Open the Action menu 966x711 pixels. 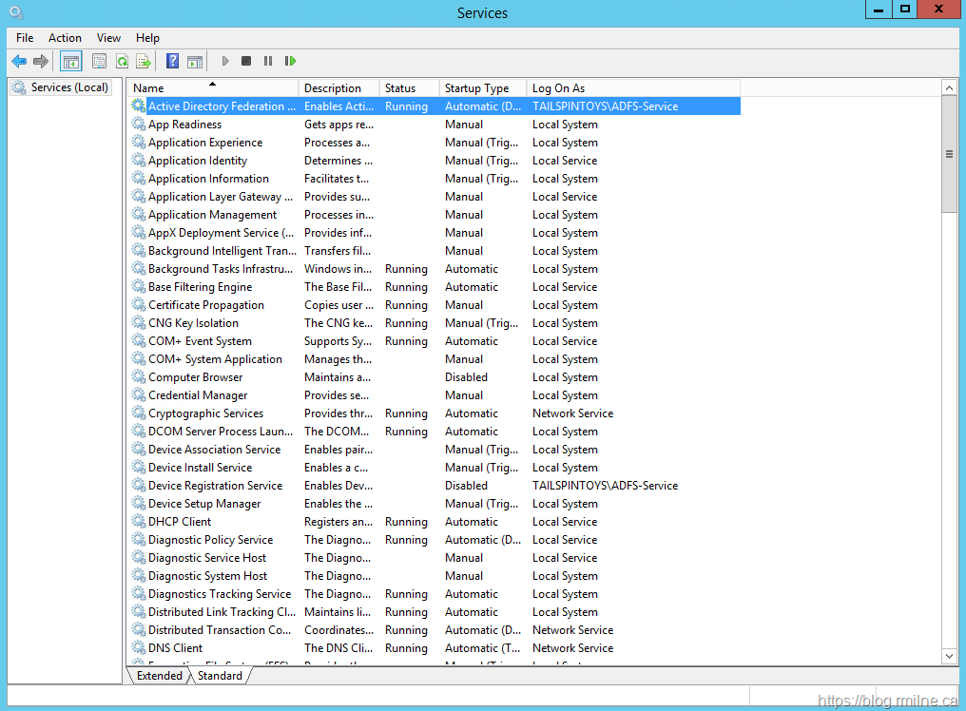coord(65,38)
